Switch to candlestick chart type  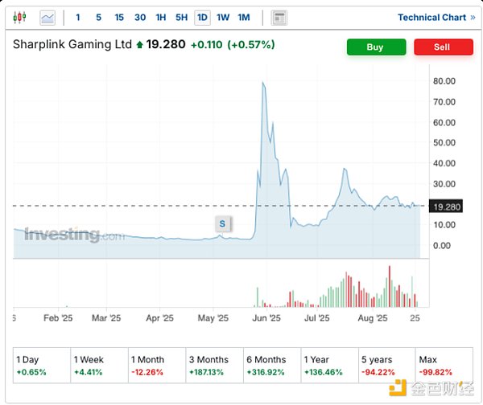point(20,17)
